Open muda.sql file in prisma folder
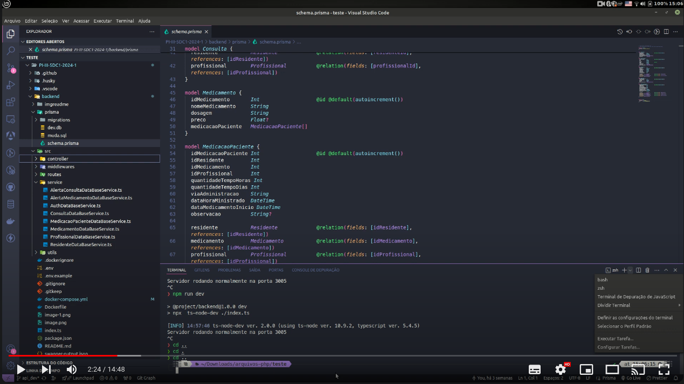Screen dimensions: 684x384 click(57, 136)
